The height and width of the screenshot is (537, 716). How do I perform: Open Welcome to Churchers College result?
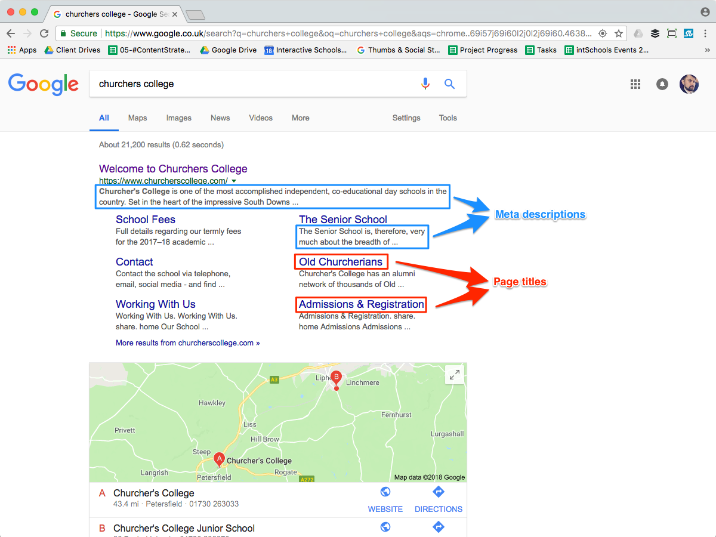(173, 169)
